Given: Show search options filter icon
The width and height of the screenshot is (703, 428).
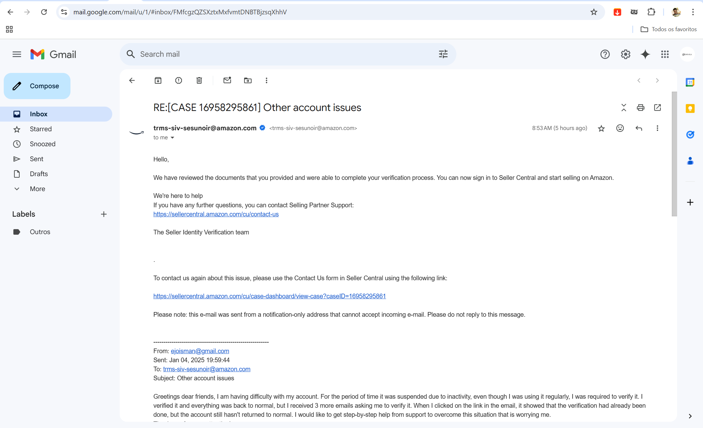Looking at the screenshot, I should coord(443,54).
